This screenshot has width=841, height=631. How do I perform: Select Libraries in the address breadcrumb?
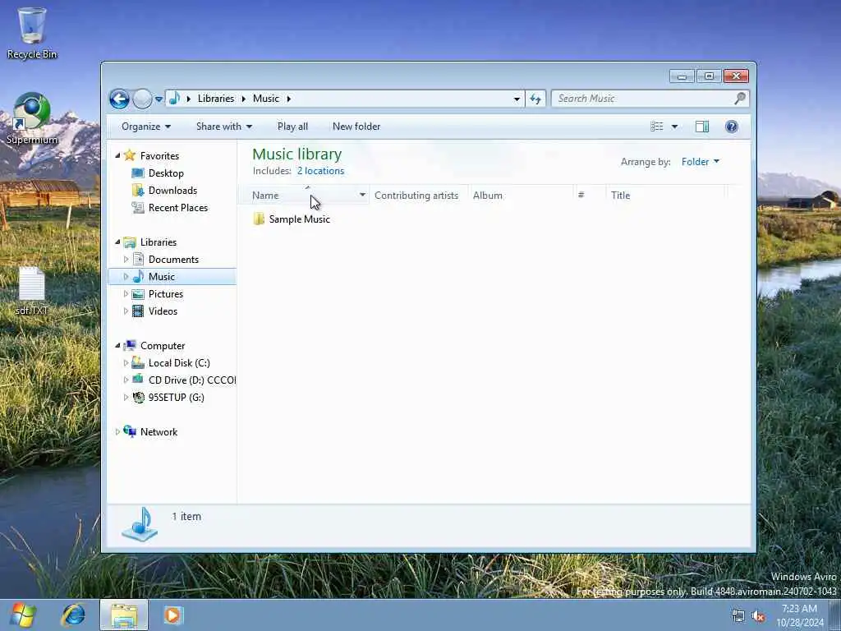[x=216, y=99]
